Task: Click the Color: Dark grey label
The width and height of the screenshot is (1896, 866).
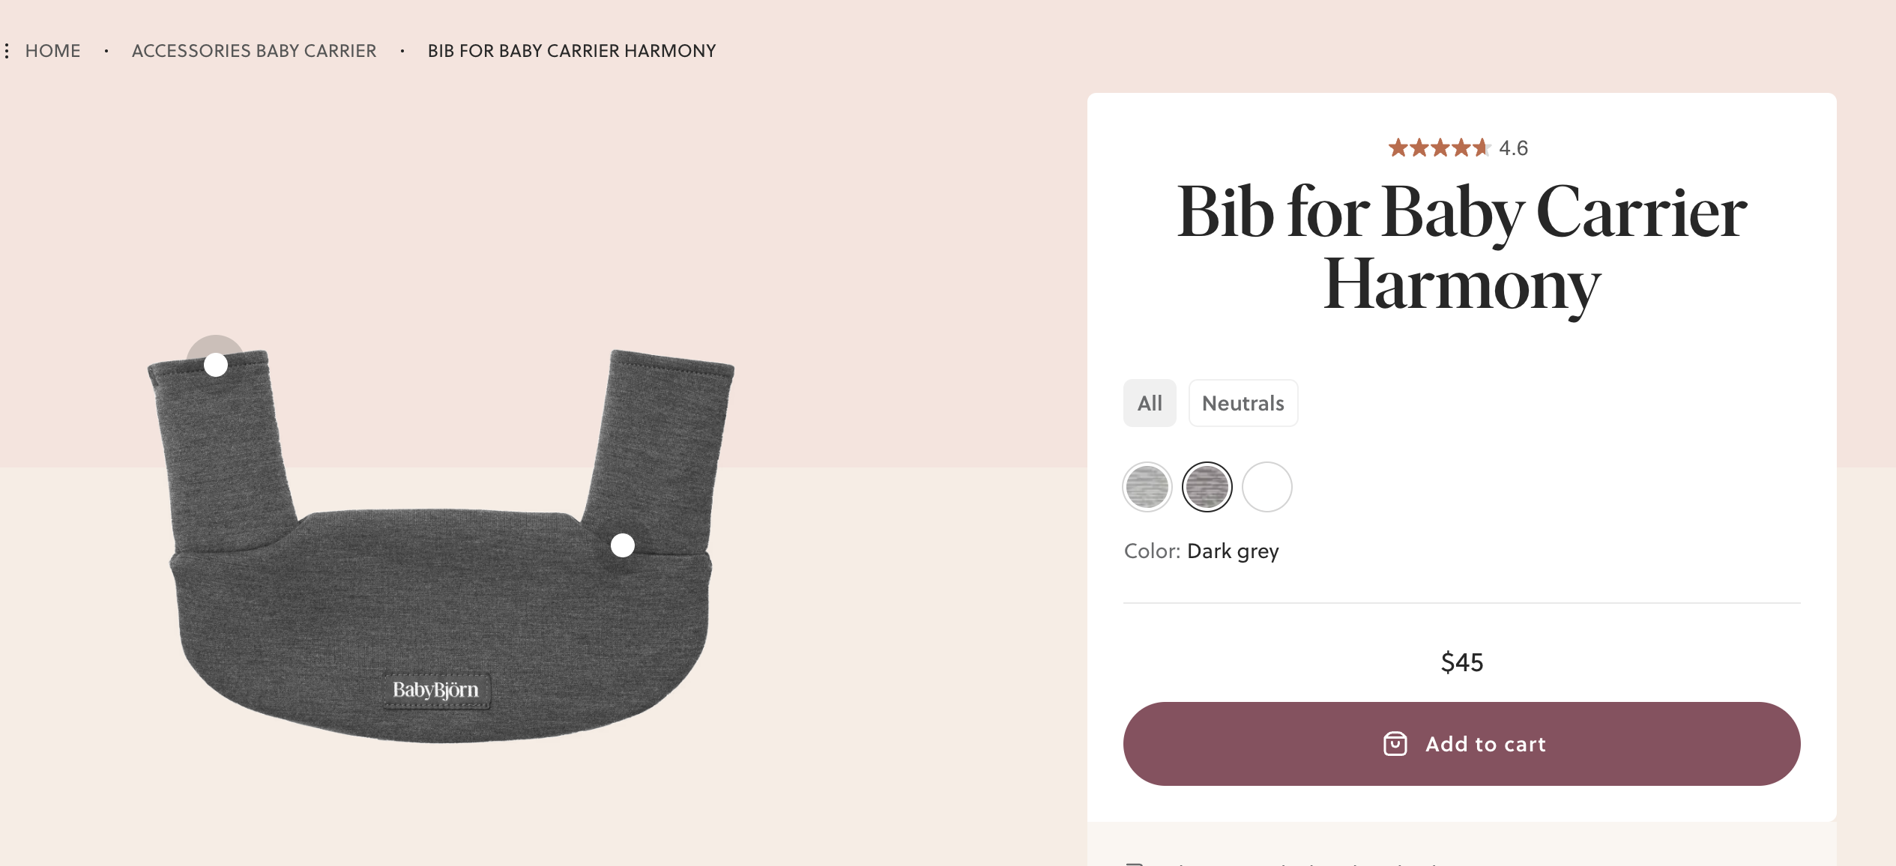Action: point(1201,551)
